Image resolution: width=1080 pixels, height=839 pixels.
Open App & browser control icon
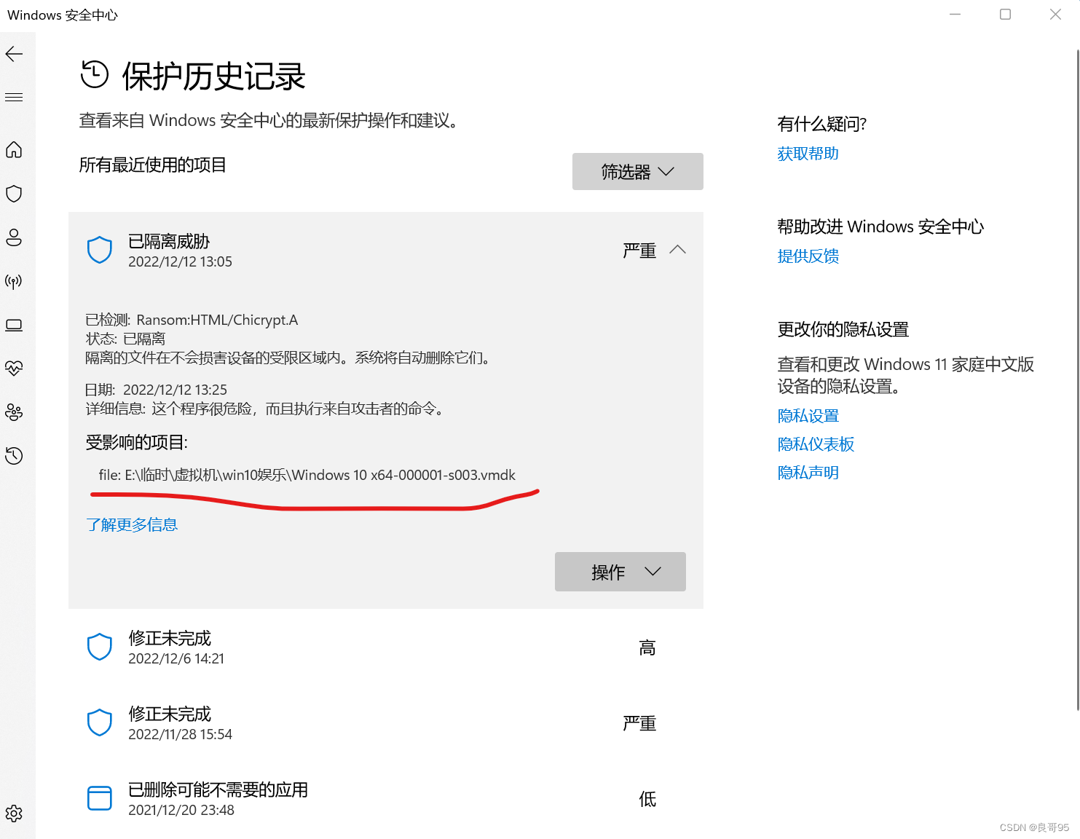tap(14, 325)
